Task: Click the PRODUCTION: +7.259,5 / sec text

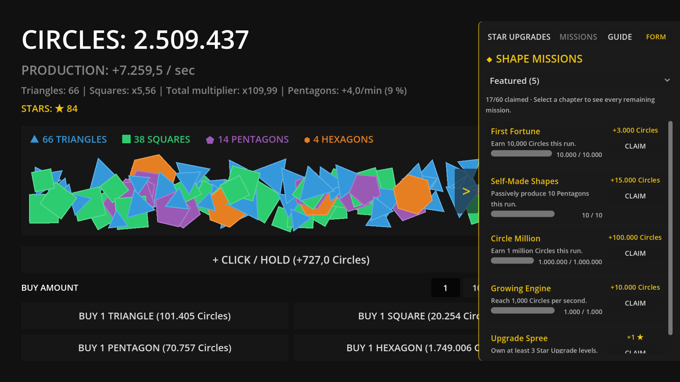Action: click(108, 70)
